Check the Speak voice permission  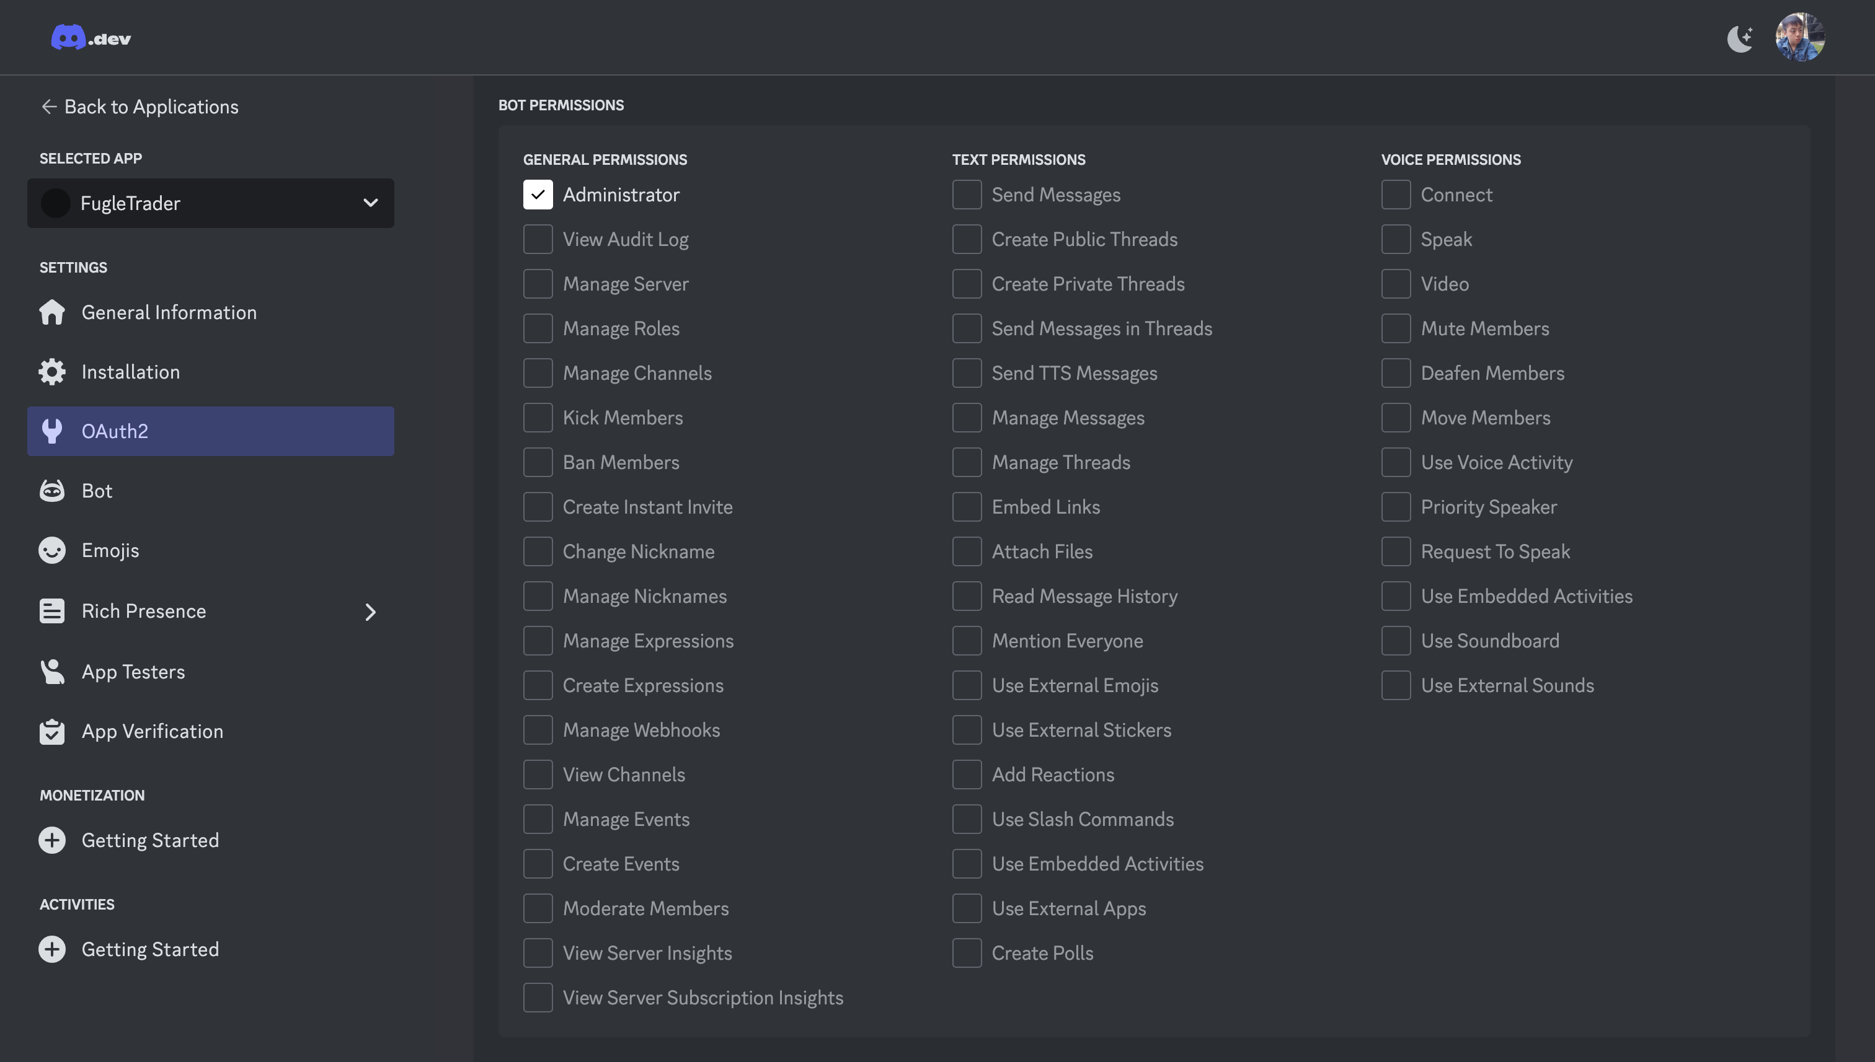[1396, 239]
